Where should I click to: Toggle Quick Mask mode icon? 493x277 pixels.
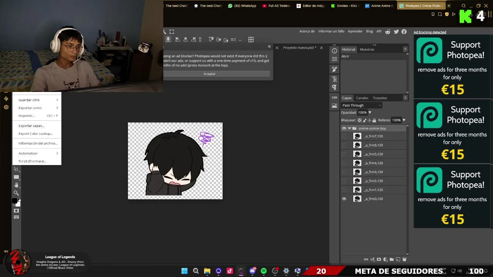pos(16,211)
